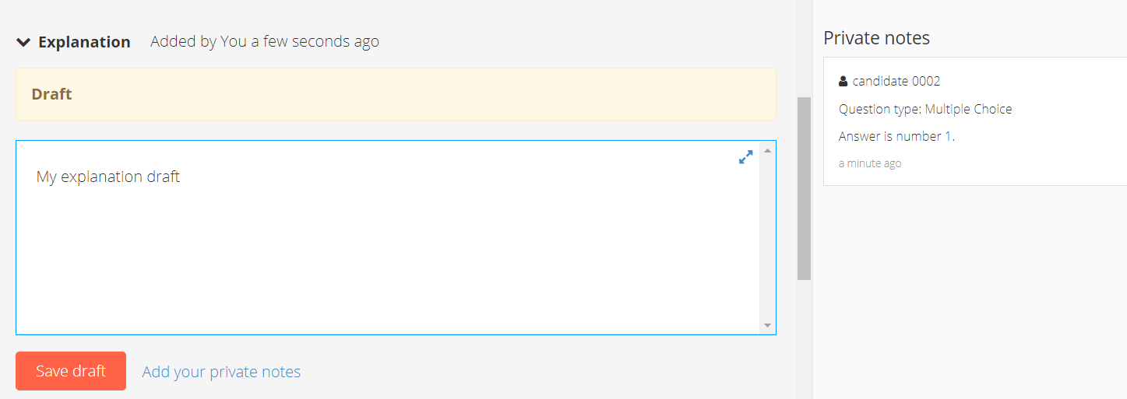This screenshot has width=1127, height=399.
Task: Click the 'Question type: Multiple Choice' line
Action: point(925,109)
